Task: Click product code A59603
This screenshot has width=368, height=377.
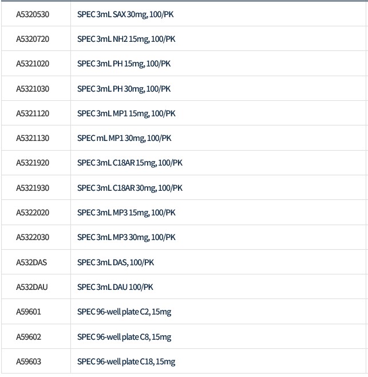Action: point(29,362)
